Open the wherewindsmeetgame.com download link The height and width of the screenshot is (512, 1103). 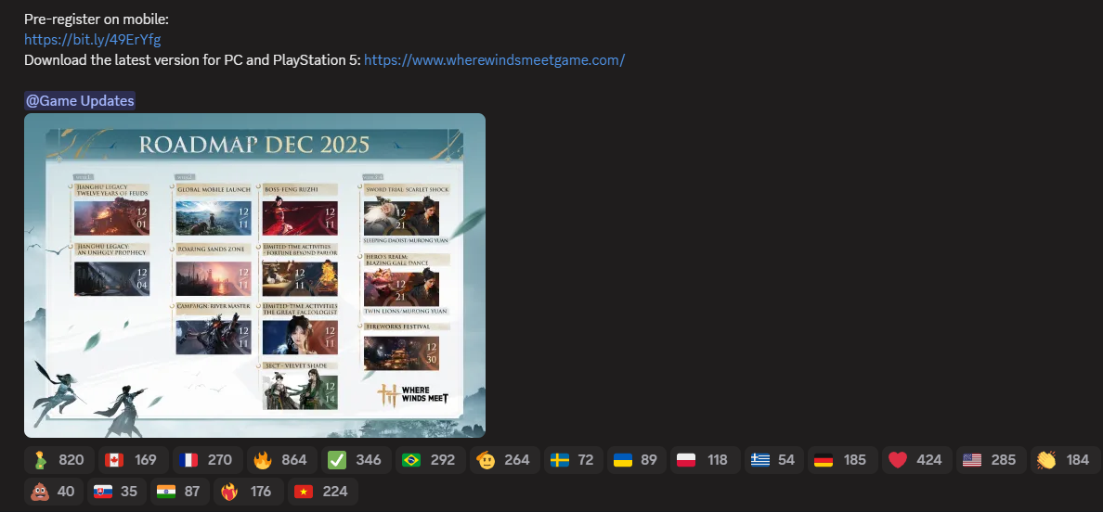pos(495,60)
